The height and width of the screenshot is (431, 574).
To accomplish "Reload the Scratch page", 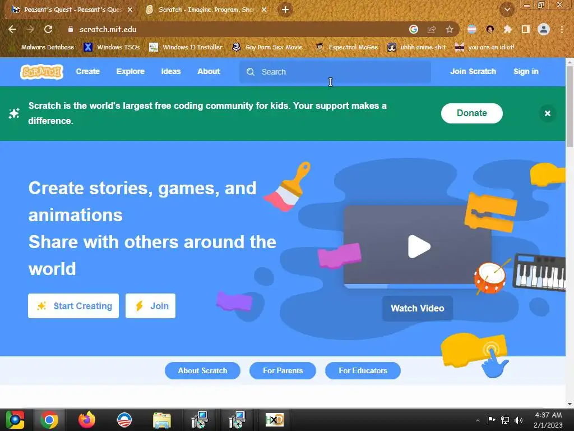I will click(x=48, y=29).
